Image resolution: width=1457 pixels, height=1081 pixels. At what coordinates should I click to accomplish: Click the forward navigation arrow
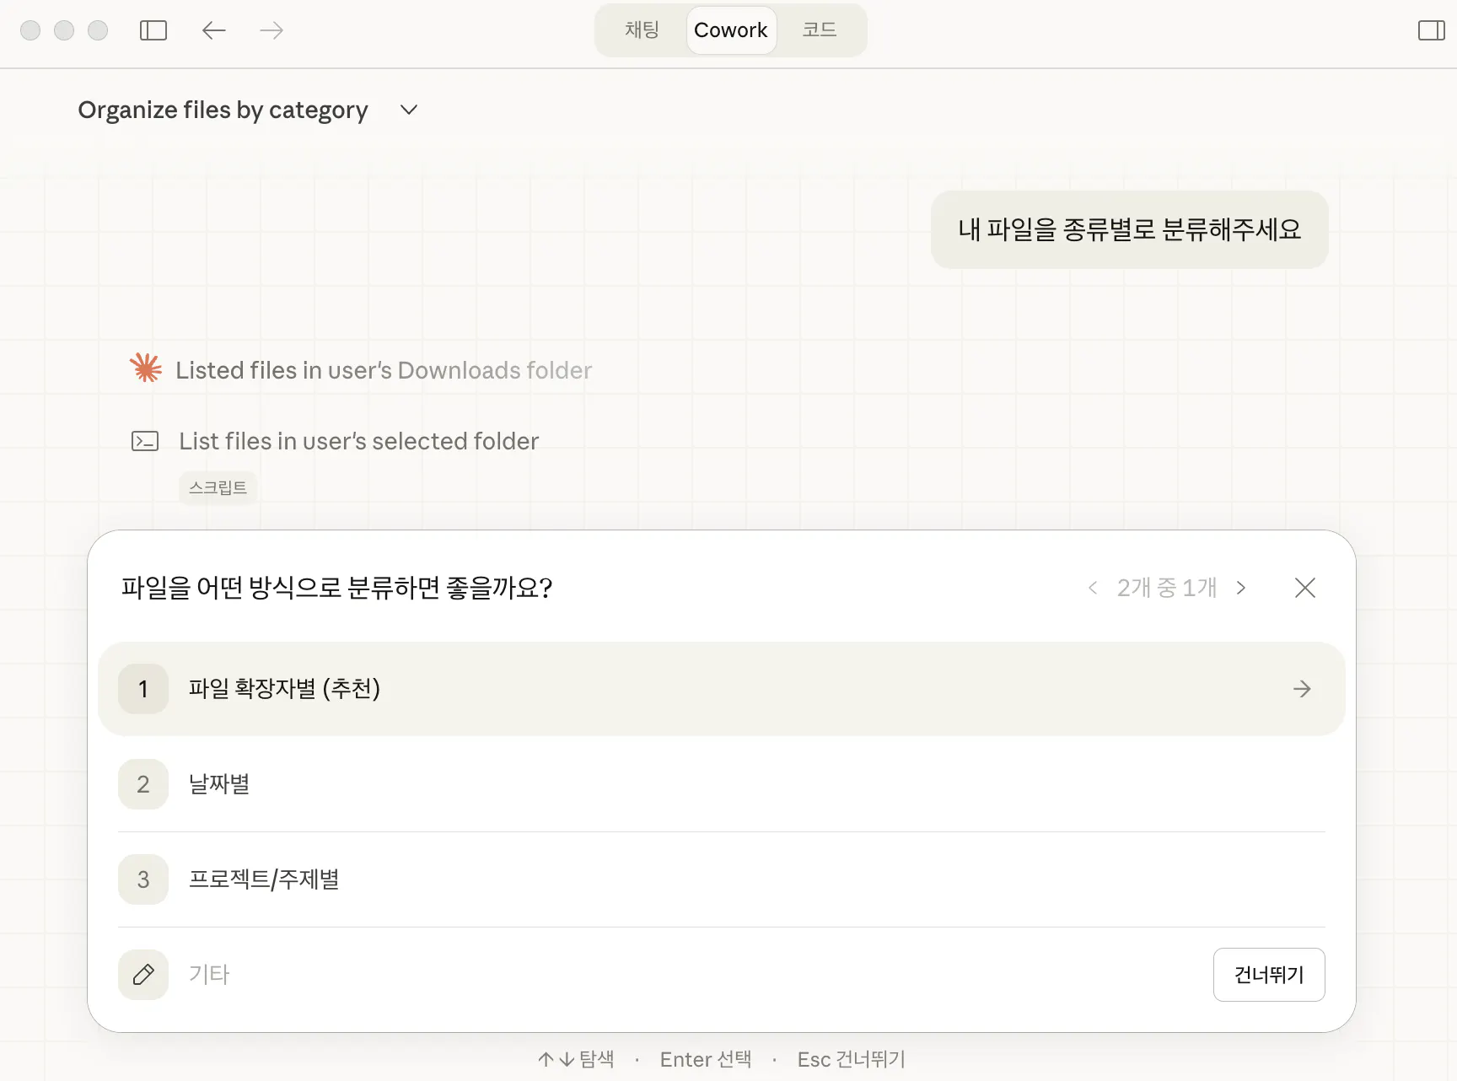click(272, 31)
